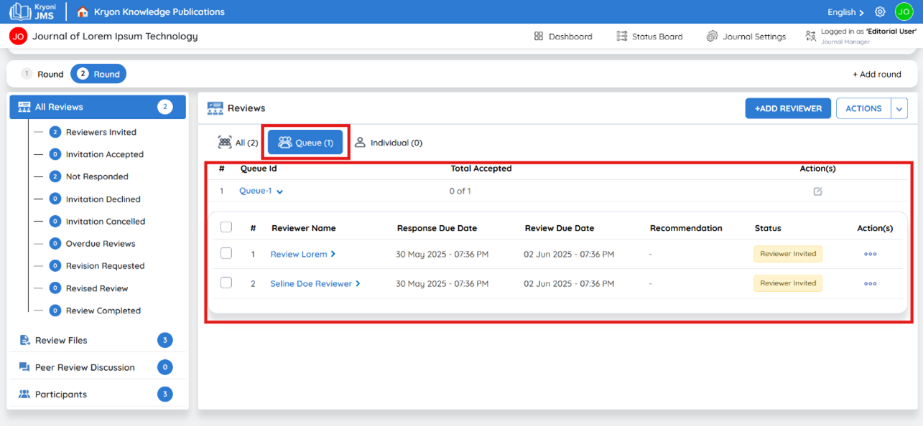The height and width of the screenshot is (426, 923).
Task: Filter by Review Completed
Action: (x=103, y=311)
